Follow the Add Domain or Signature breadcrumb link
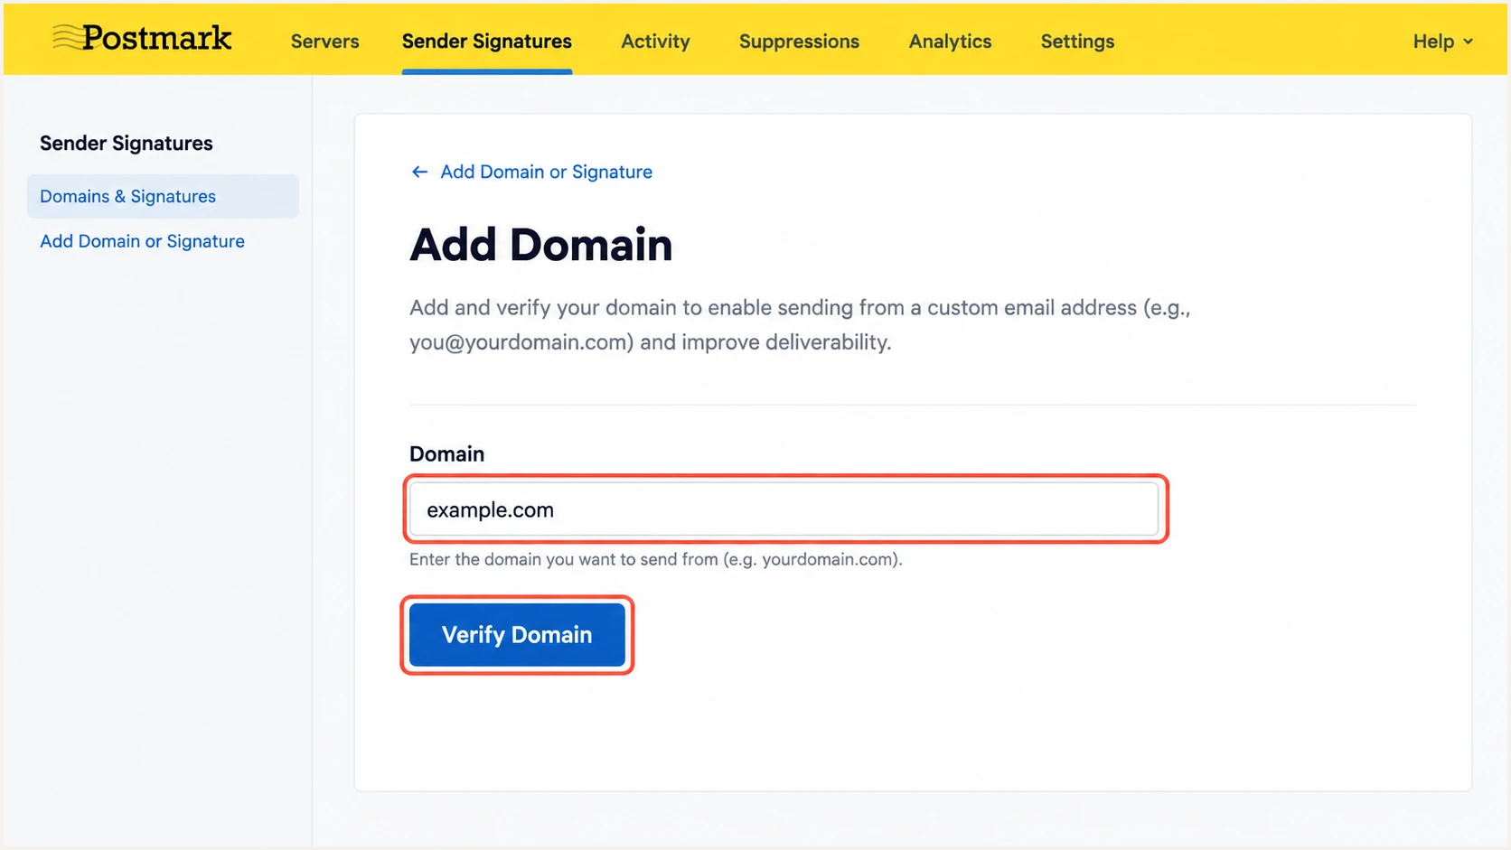This screenshot has width=1511, height=850. pyautogui.click(x=546, y=172)
